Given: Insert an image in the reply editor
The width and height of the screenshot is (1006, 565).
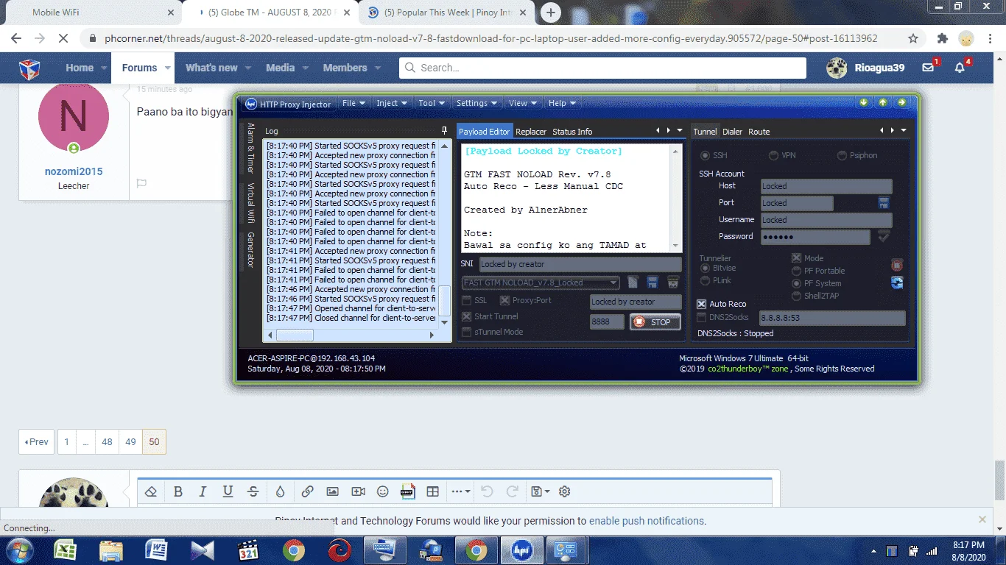Looking at the screenshot, I should pos(332,491).
